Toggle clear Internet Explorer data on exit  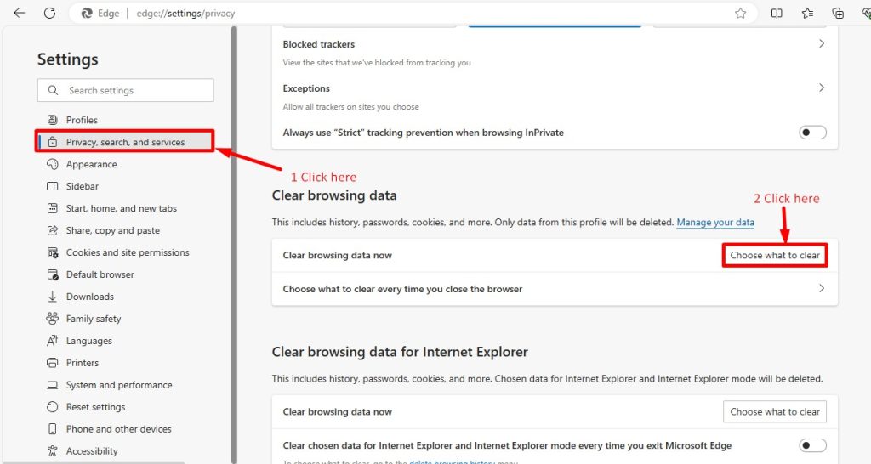tap(812, 445)
